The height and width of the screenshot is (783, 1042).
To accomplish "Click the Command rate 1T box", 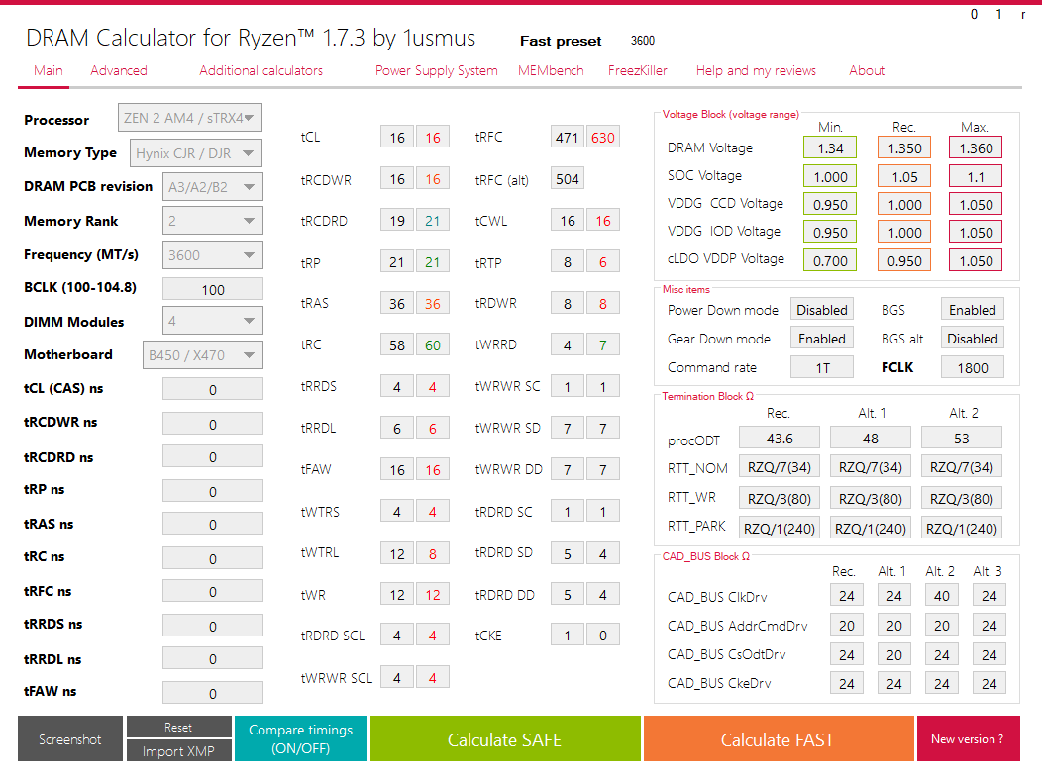I will click(x=822, y=367).
